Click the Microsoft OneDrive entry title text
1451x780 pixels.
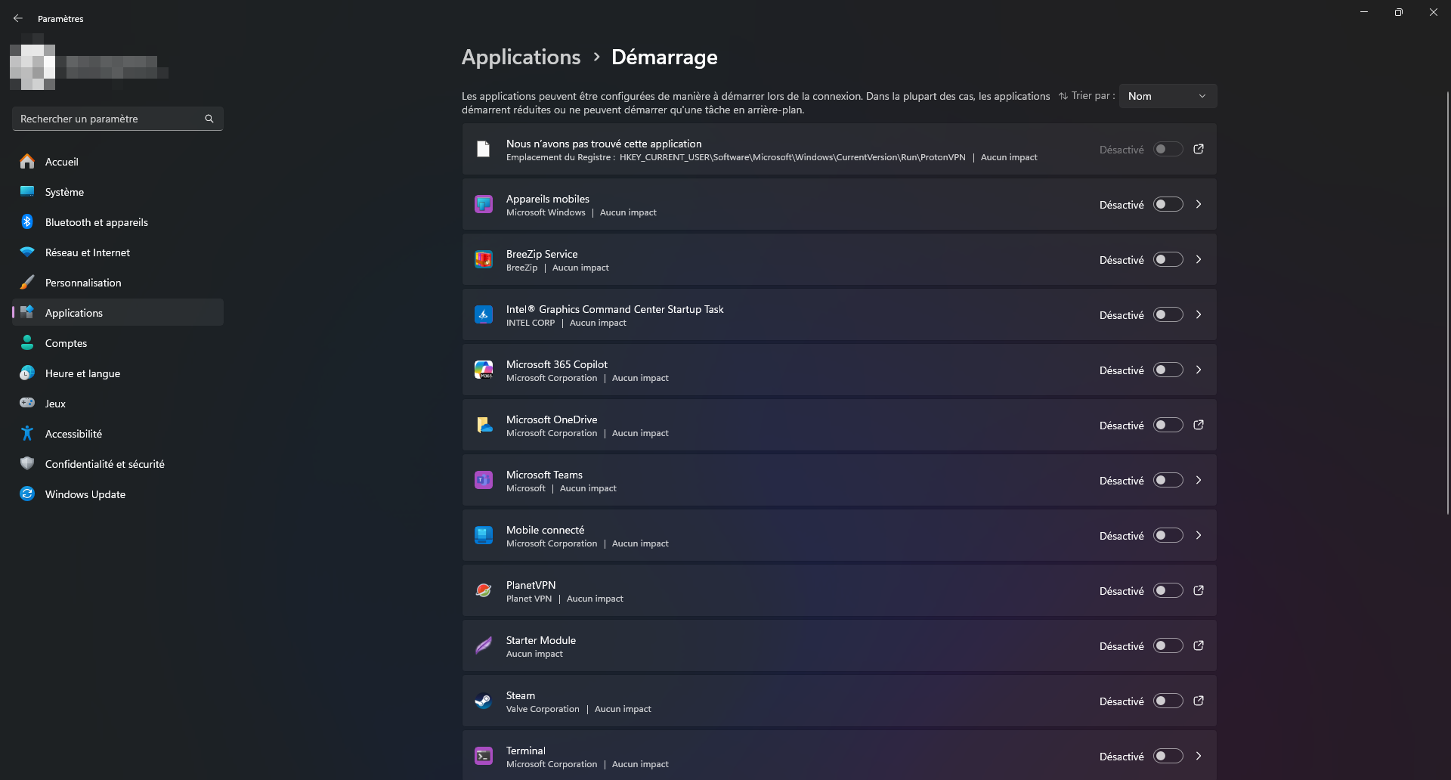point(552,419)
